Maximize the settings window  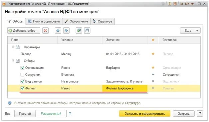pyautogui.click(x=199, y=4)
